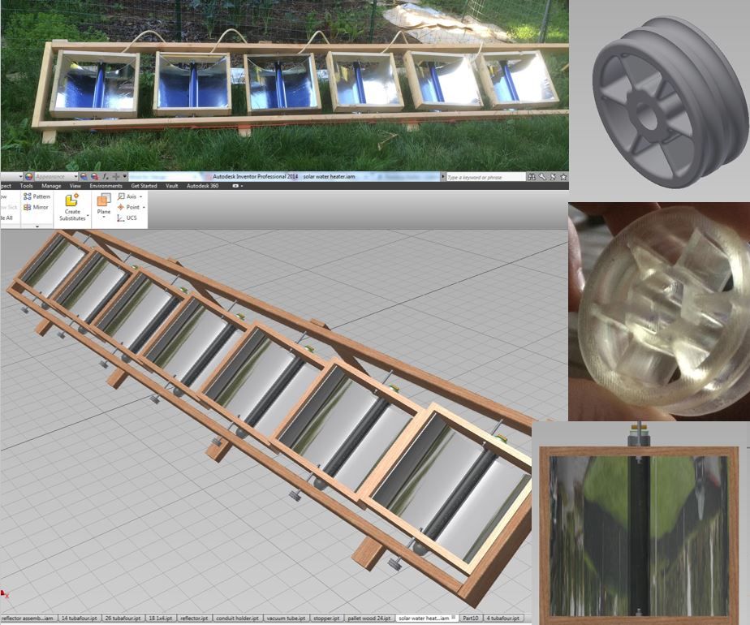Click the fx parameters icon
This screenshot has height=625, width=750.
point(106,177)
